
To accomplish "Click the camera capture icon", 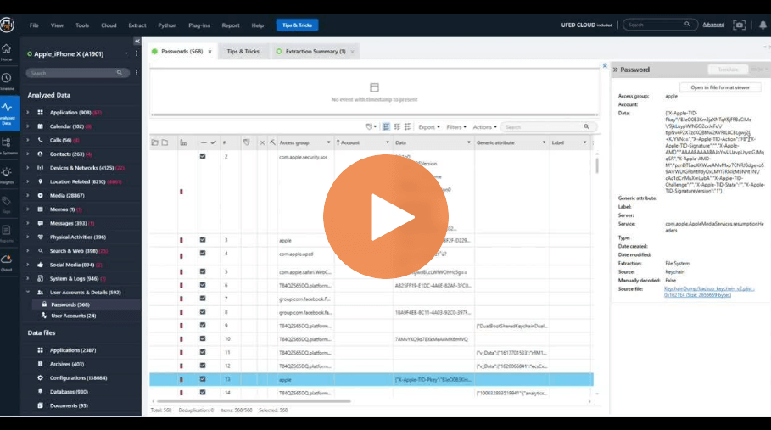I will (x=740, y=25).
